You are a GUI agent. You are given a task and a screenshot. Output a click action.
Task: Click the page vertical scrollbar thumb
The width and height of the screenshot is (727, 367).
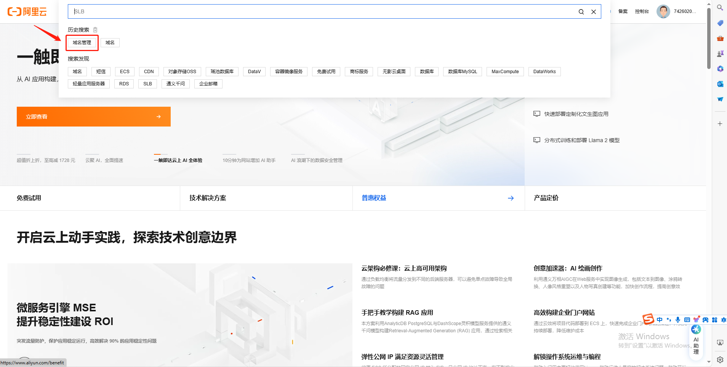[709, 38]
